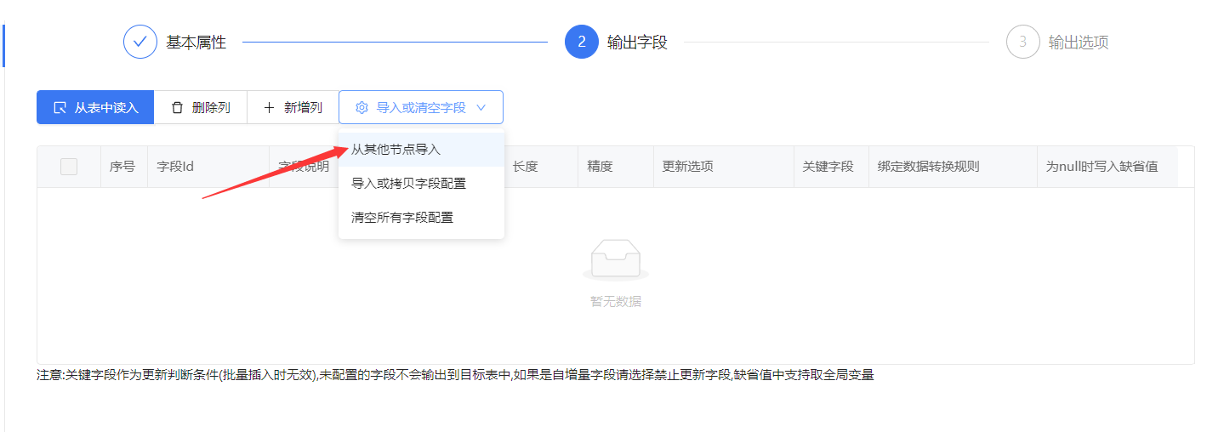1207x432 pixels.
Task: Choose 导入或拷贝字段配置 menu entry
Action: (x=421, y=183)
